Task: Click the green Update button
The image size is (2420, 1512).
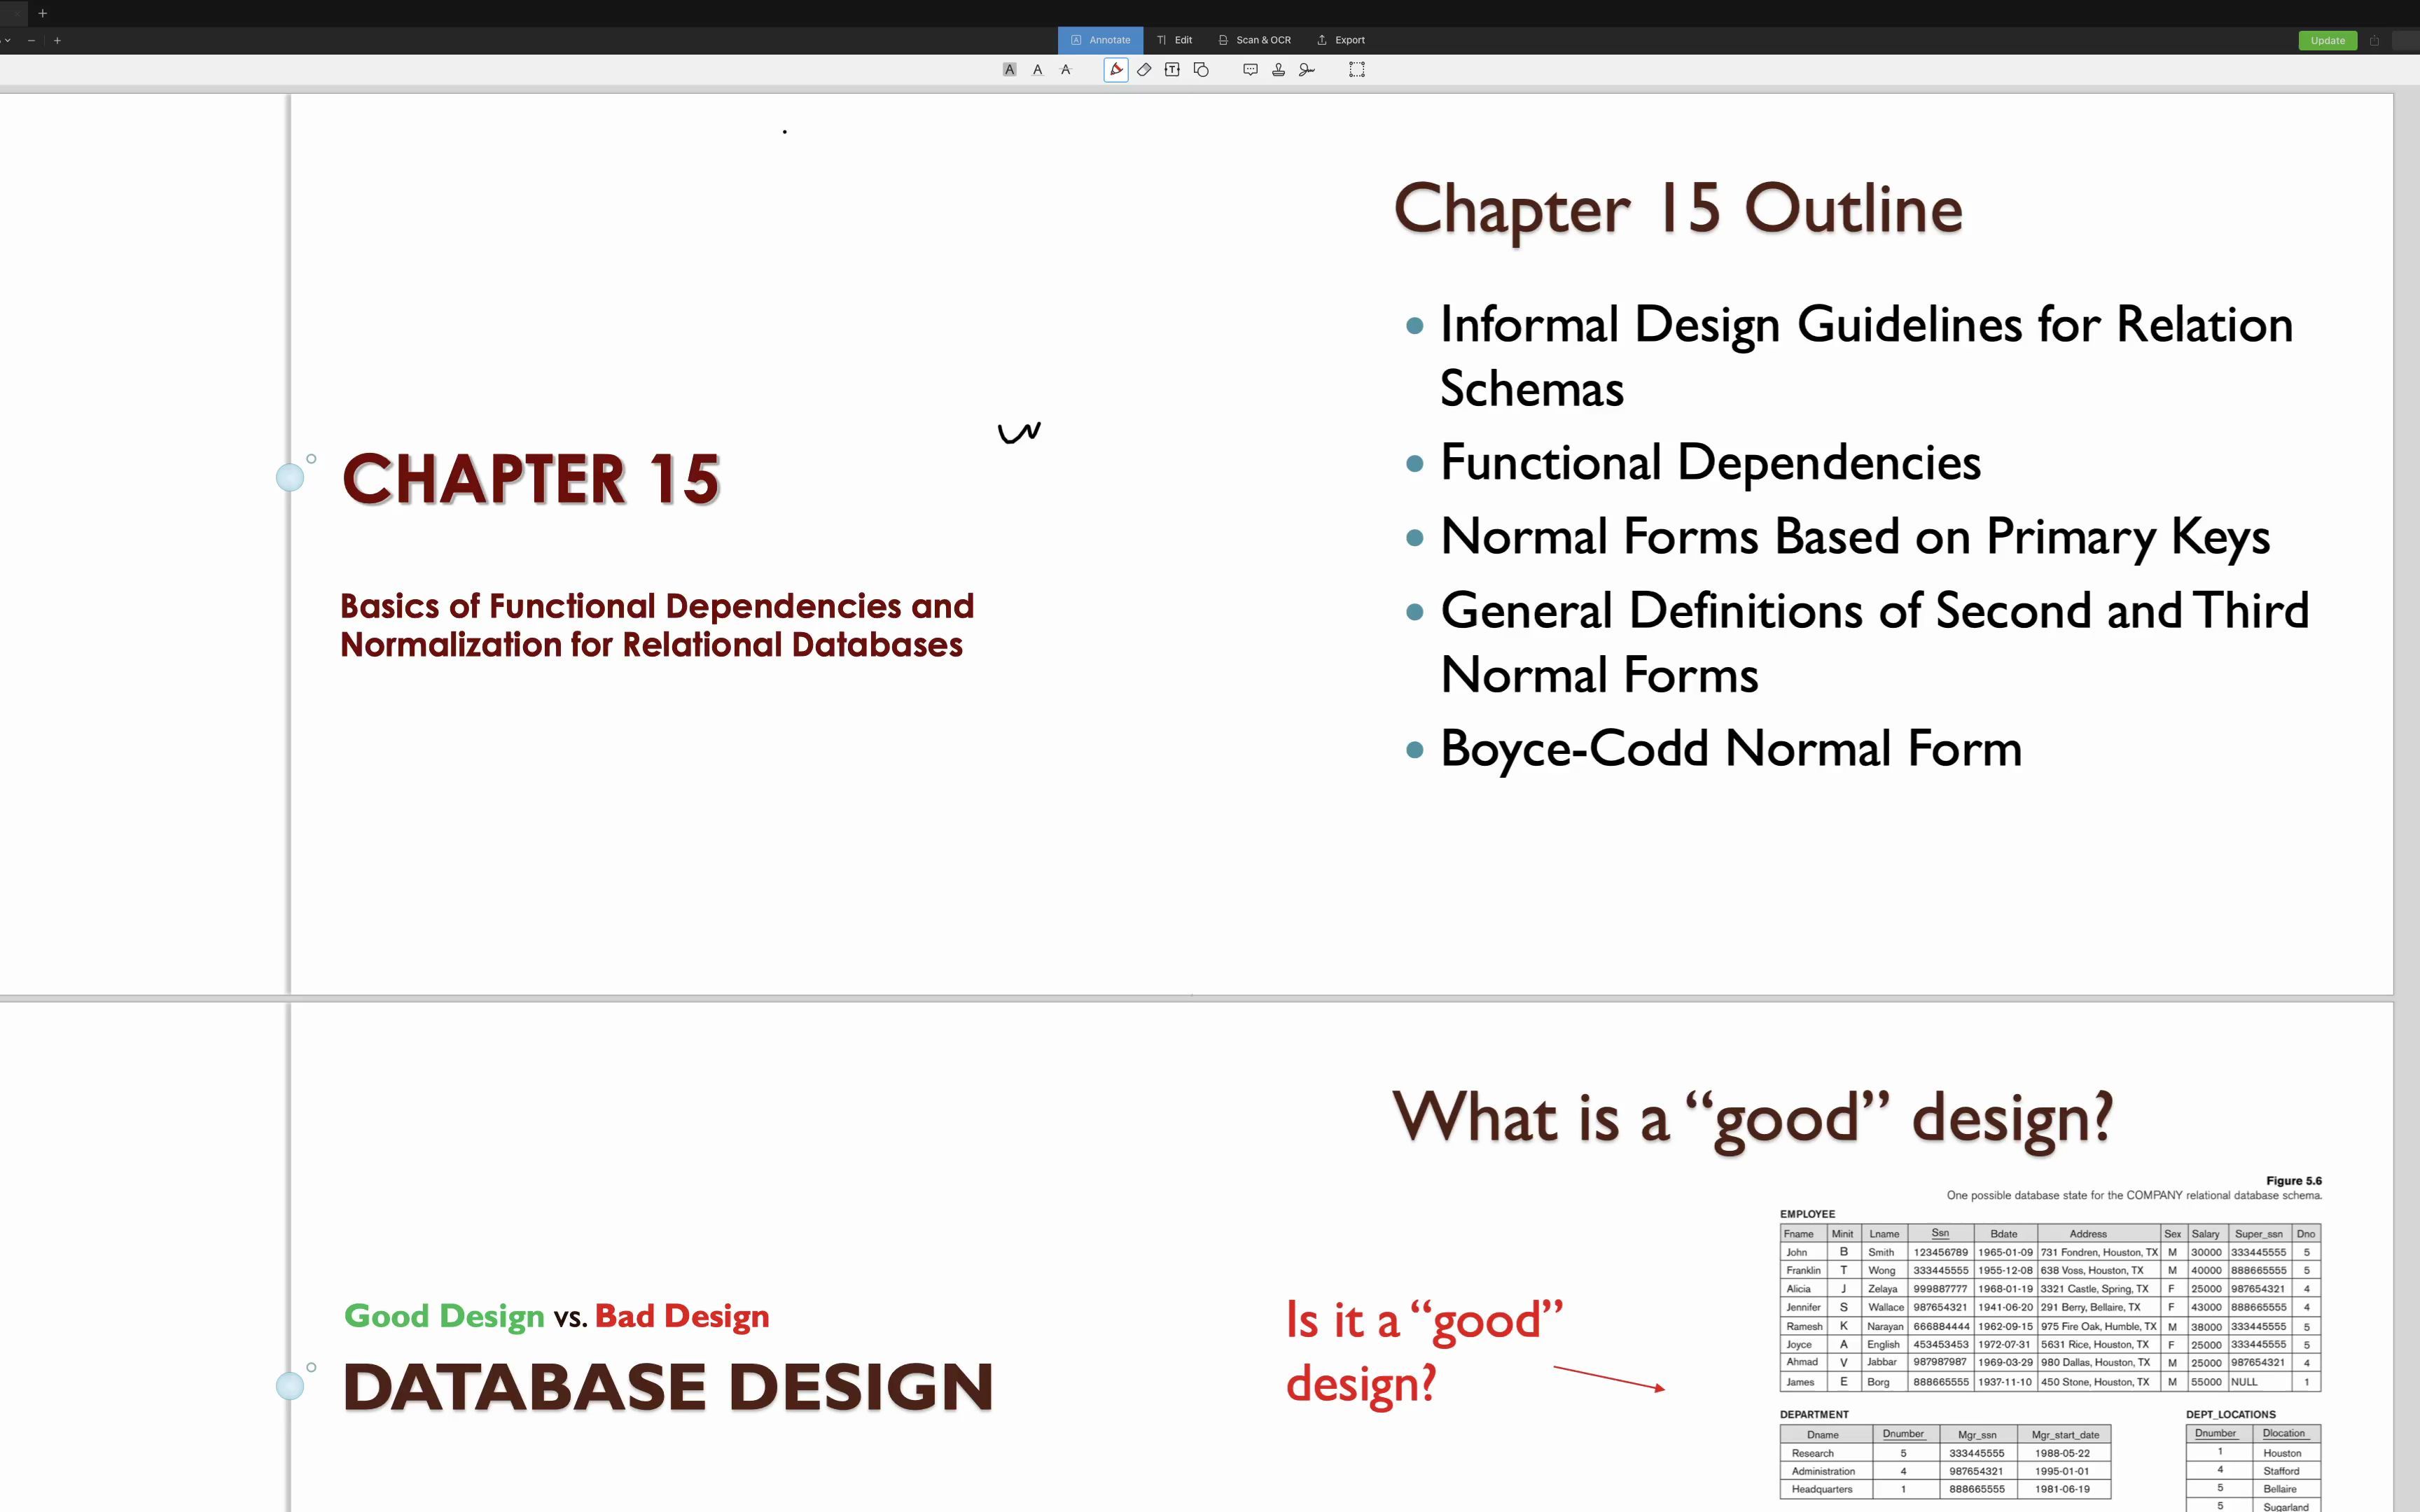Action: click(x=2327, y=41)
